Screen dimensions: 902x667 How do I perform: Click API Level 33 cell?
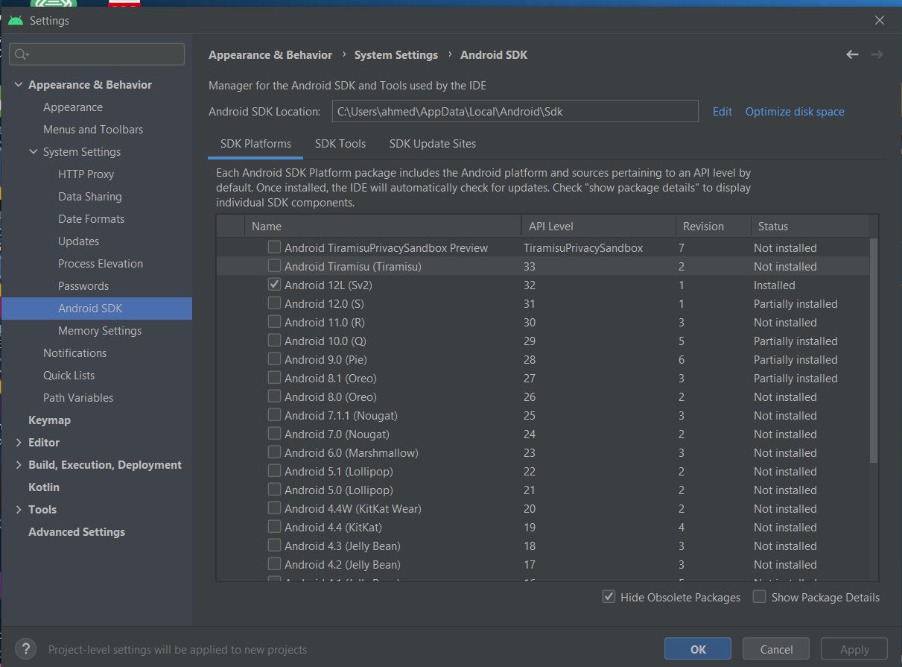530,266
